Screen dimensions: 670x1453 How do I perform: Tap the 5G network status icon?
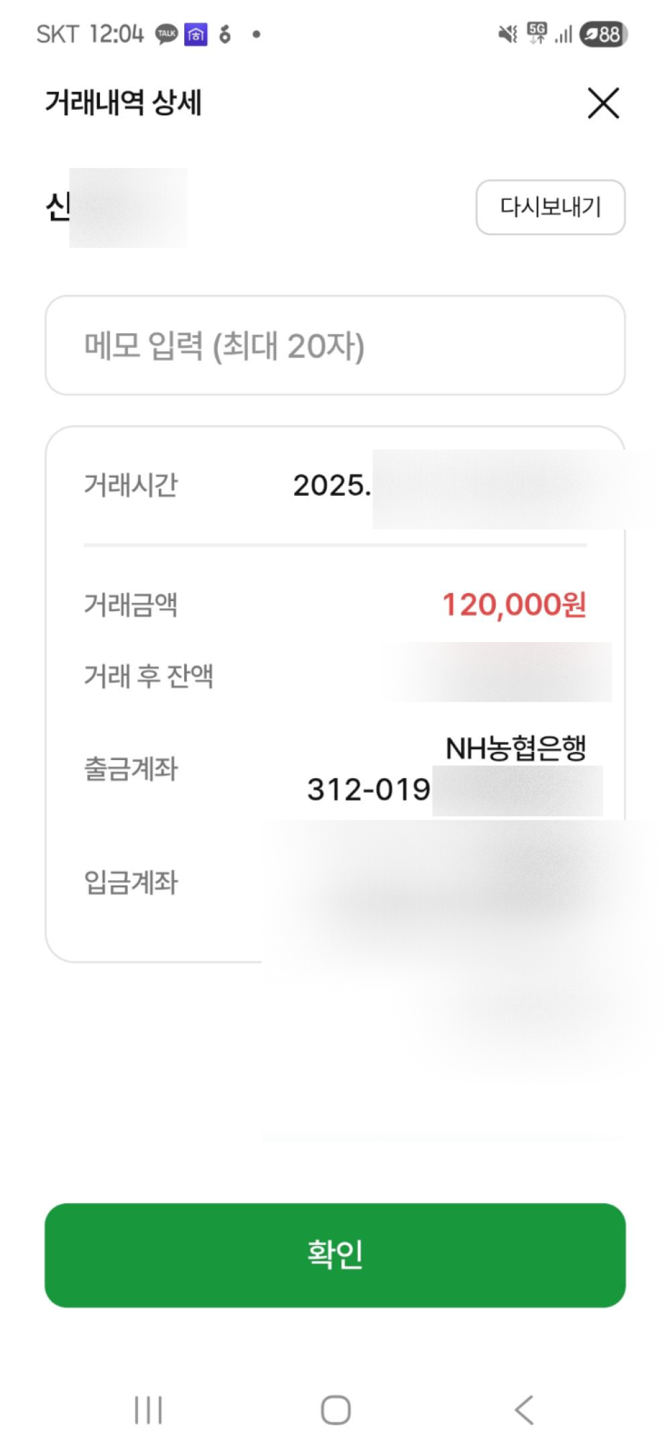[x=537, y=33]
